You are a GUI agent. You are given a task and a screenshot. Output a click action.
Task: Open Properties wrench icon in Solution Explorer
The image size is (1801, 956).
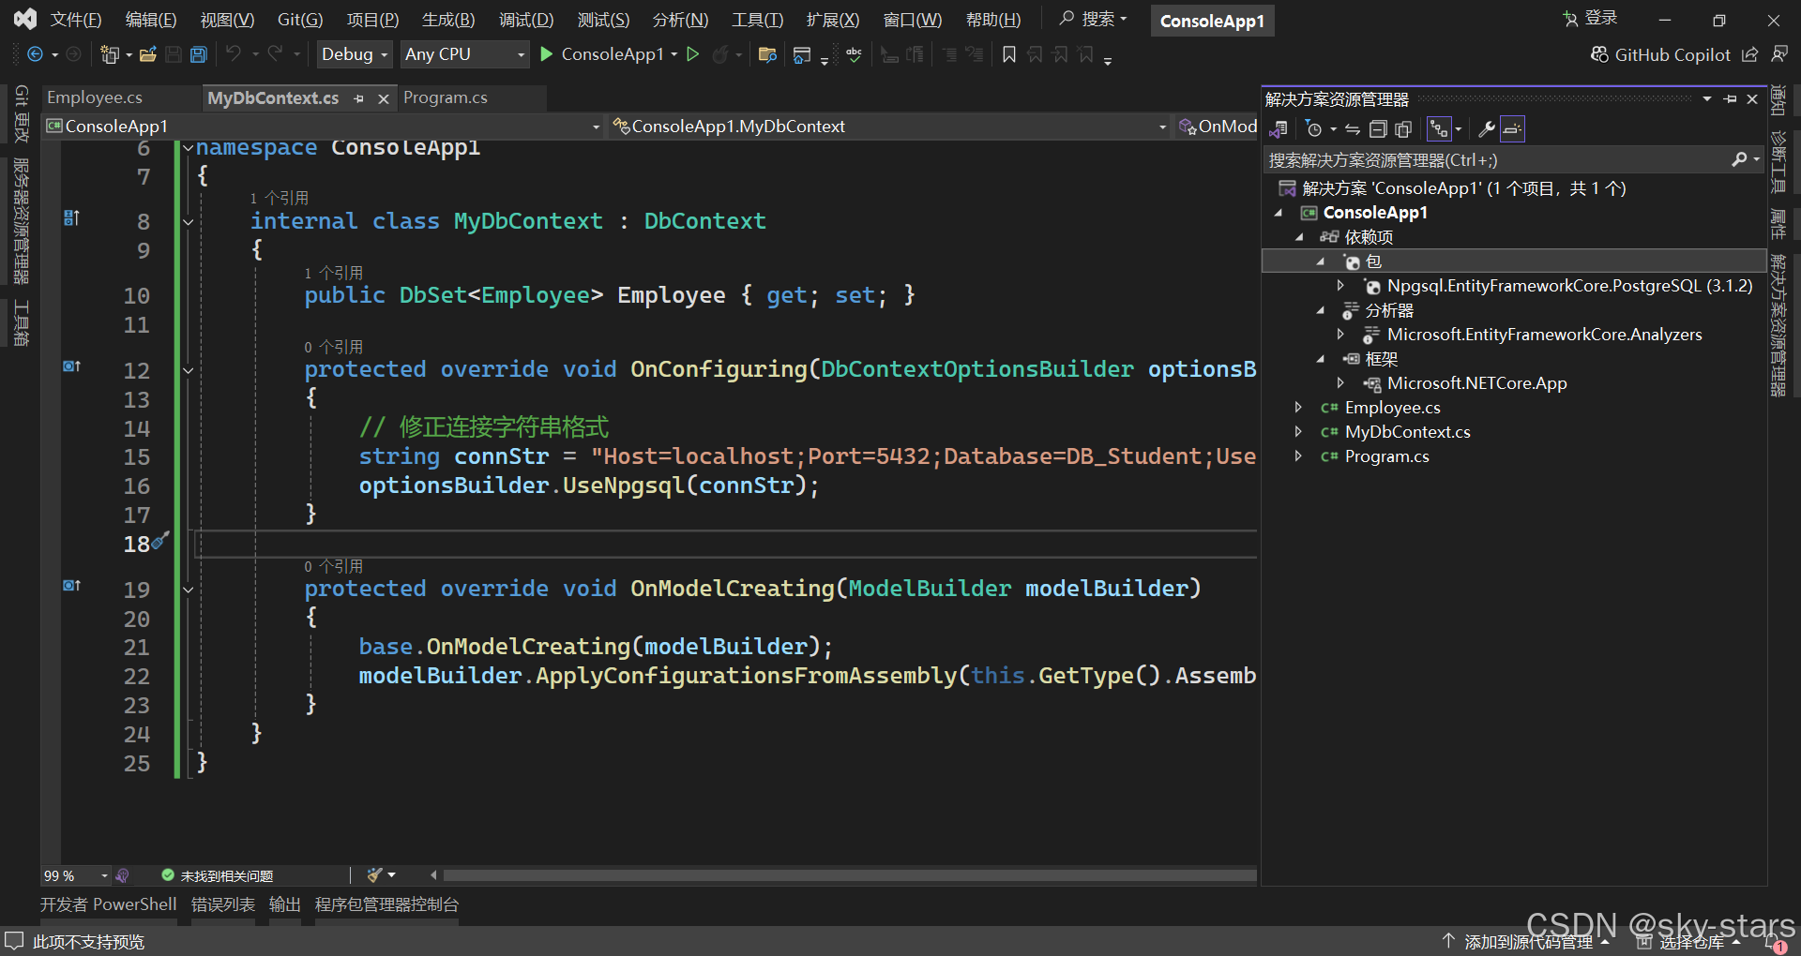pos(1486,129)
